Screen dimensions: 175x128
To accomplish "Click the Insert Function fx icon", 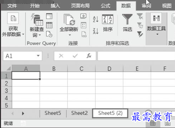I will coord(89,56).
